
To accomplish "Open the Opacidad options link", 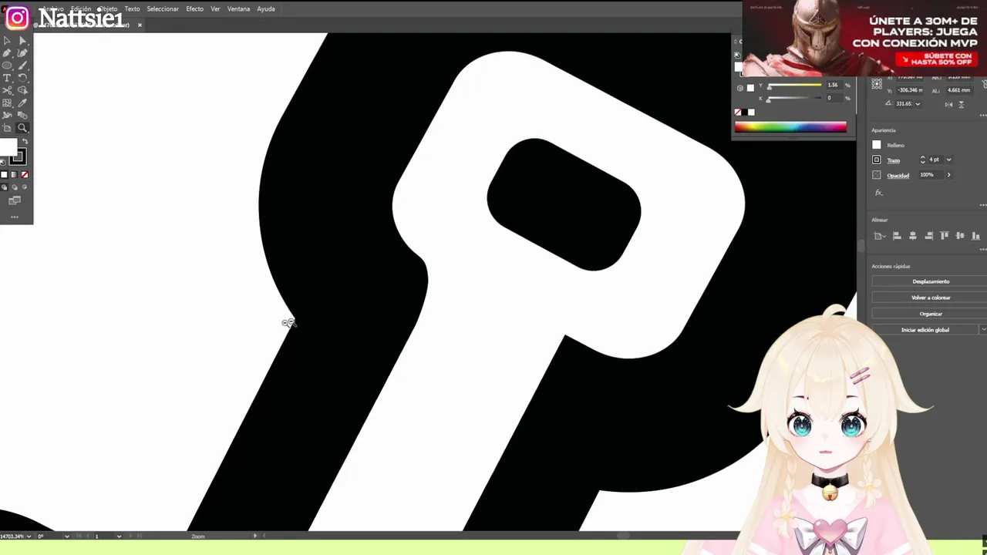I will pos(898,175).
